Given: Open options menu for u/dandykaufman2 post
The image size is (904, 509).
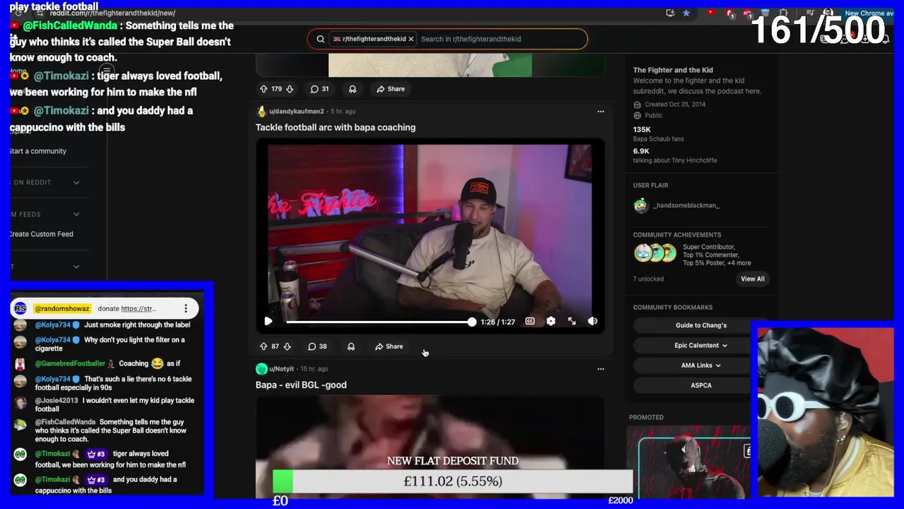Looking at the screenshot, I should coord(601,111).
